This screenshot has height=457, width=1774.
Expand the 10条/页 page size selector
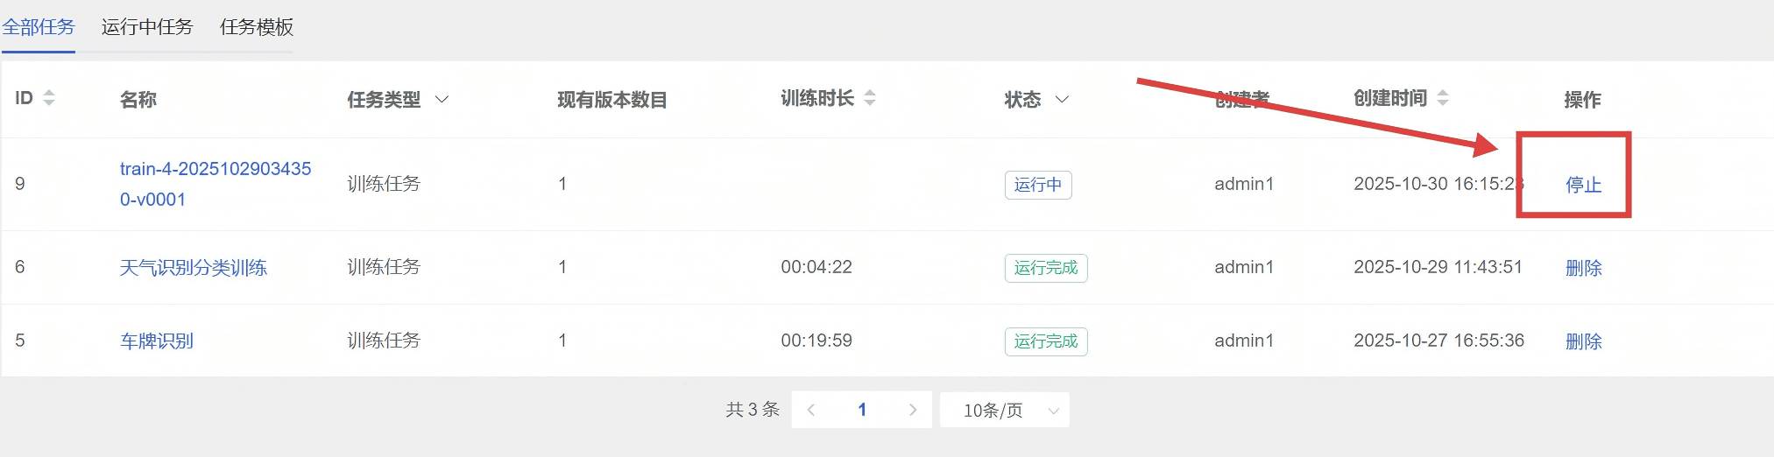click(1004, 410)
